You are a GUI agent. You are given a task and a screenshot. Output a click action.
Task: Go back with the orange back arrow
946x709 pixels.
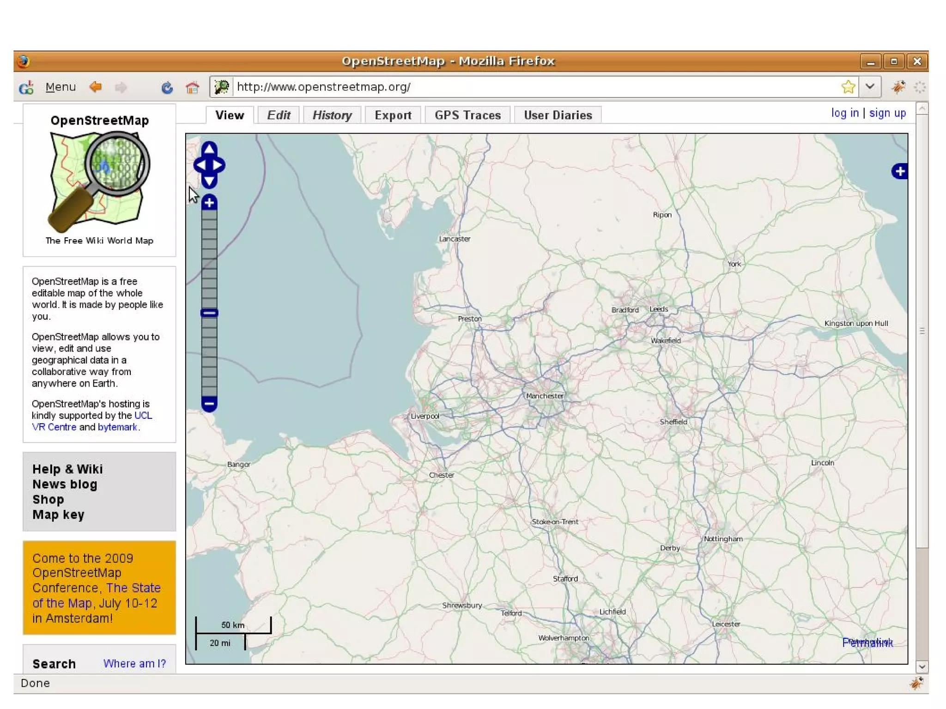96,87
